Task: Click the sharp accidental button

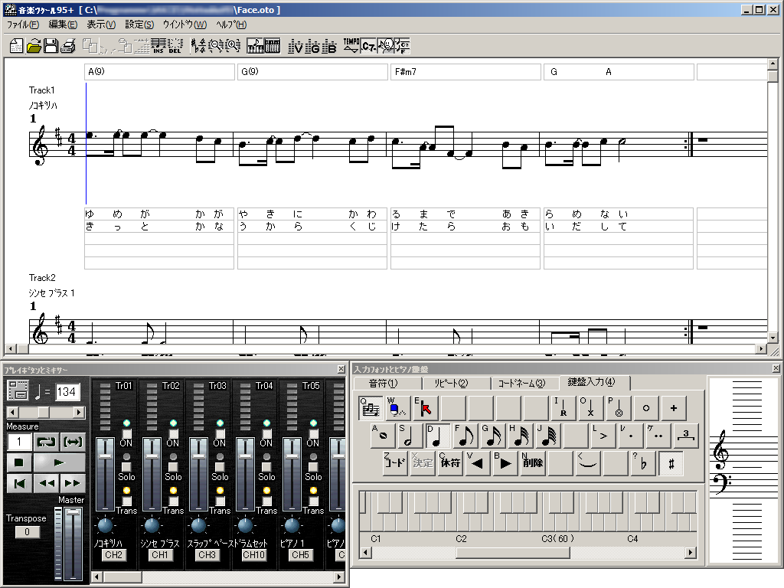Action: (671, 463)
